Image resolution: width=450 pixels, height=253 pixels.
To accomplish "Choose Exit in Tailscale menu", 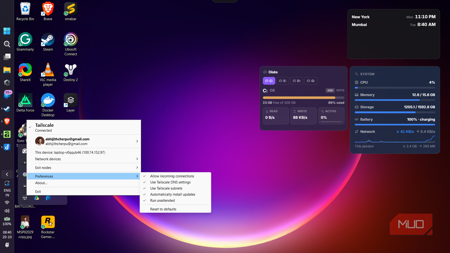I will tap(84, 192).
